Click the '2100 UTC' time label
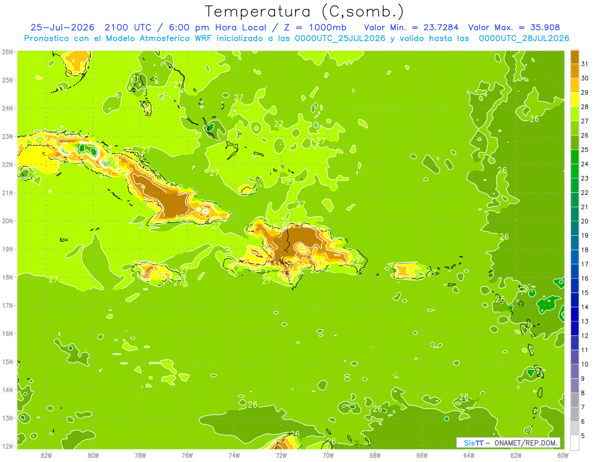 click(128, 27)
